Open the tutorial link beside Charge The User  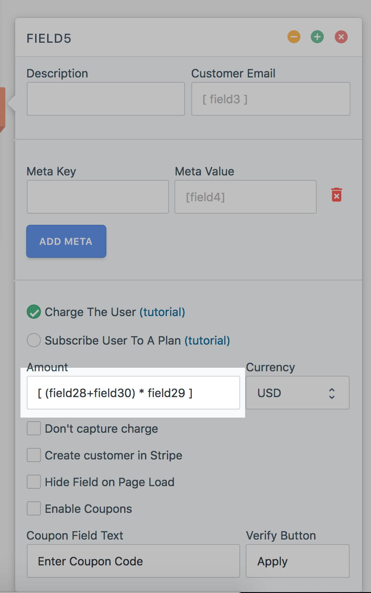point(162,312)
